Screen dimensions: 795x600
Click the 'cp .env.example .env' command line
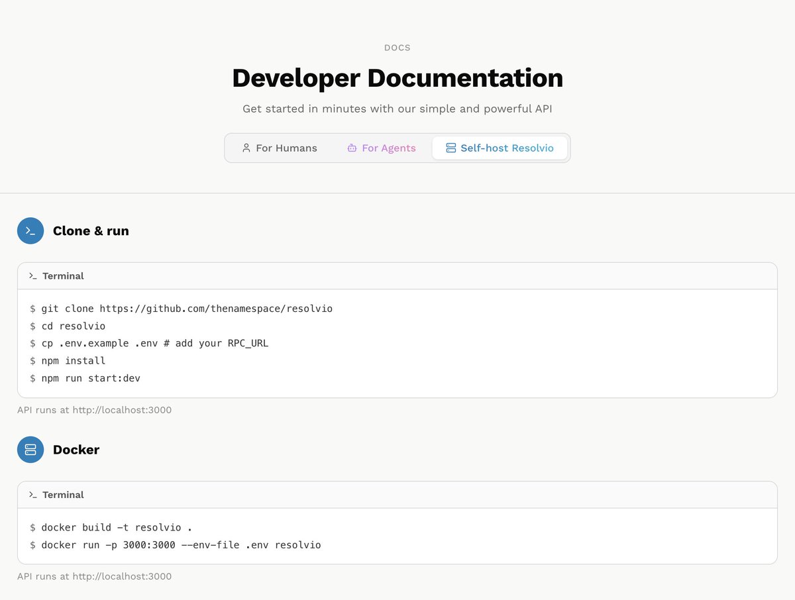coord(149,343)
